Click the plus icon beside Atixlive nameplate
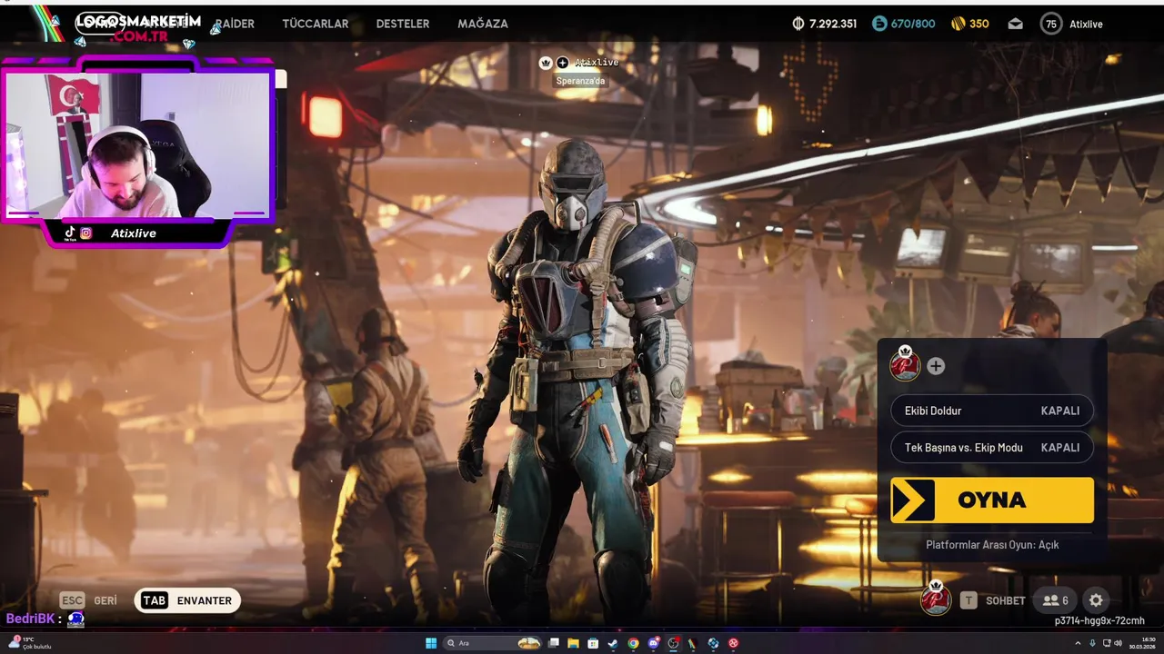This screenshot has height=654, width=1164. (x=562, y=63)
